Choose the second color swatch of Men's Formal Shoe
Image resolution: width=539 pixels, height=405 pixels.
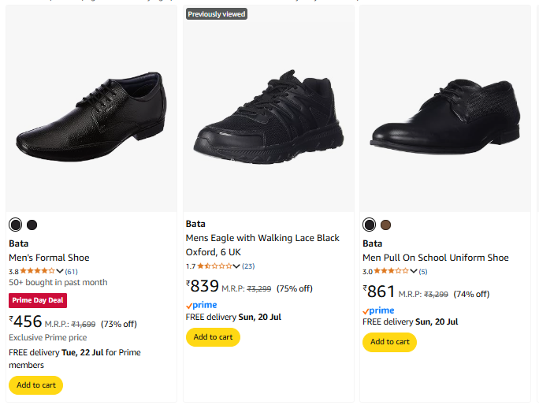point(32,225)
